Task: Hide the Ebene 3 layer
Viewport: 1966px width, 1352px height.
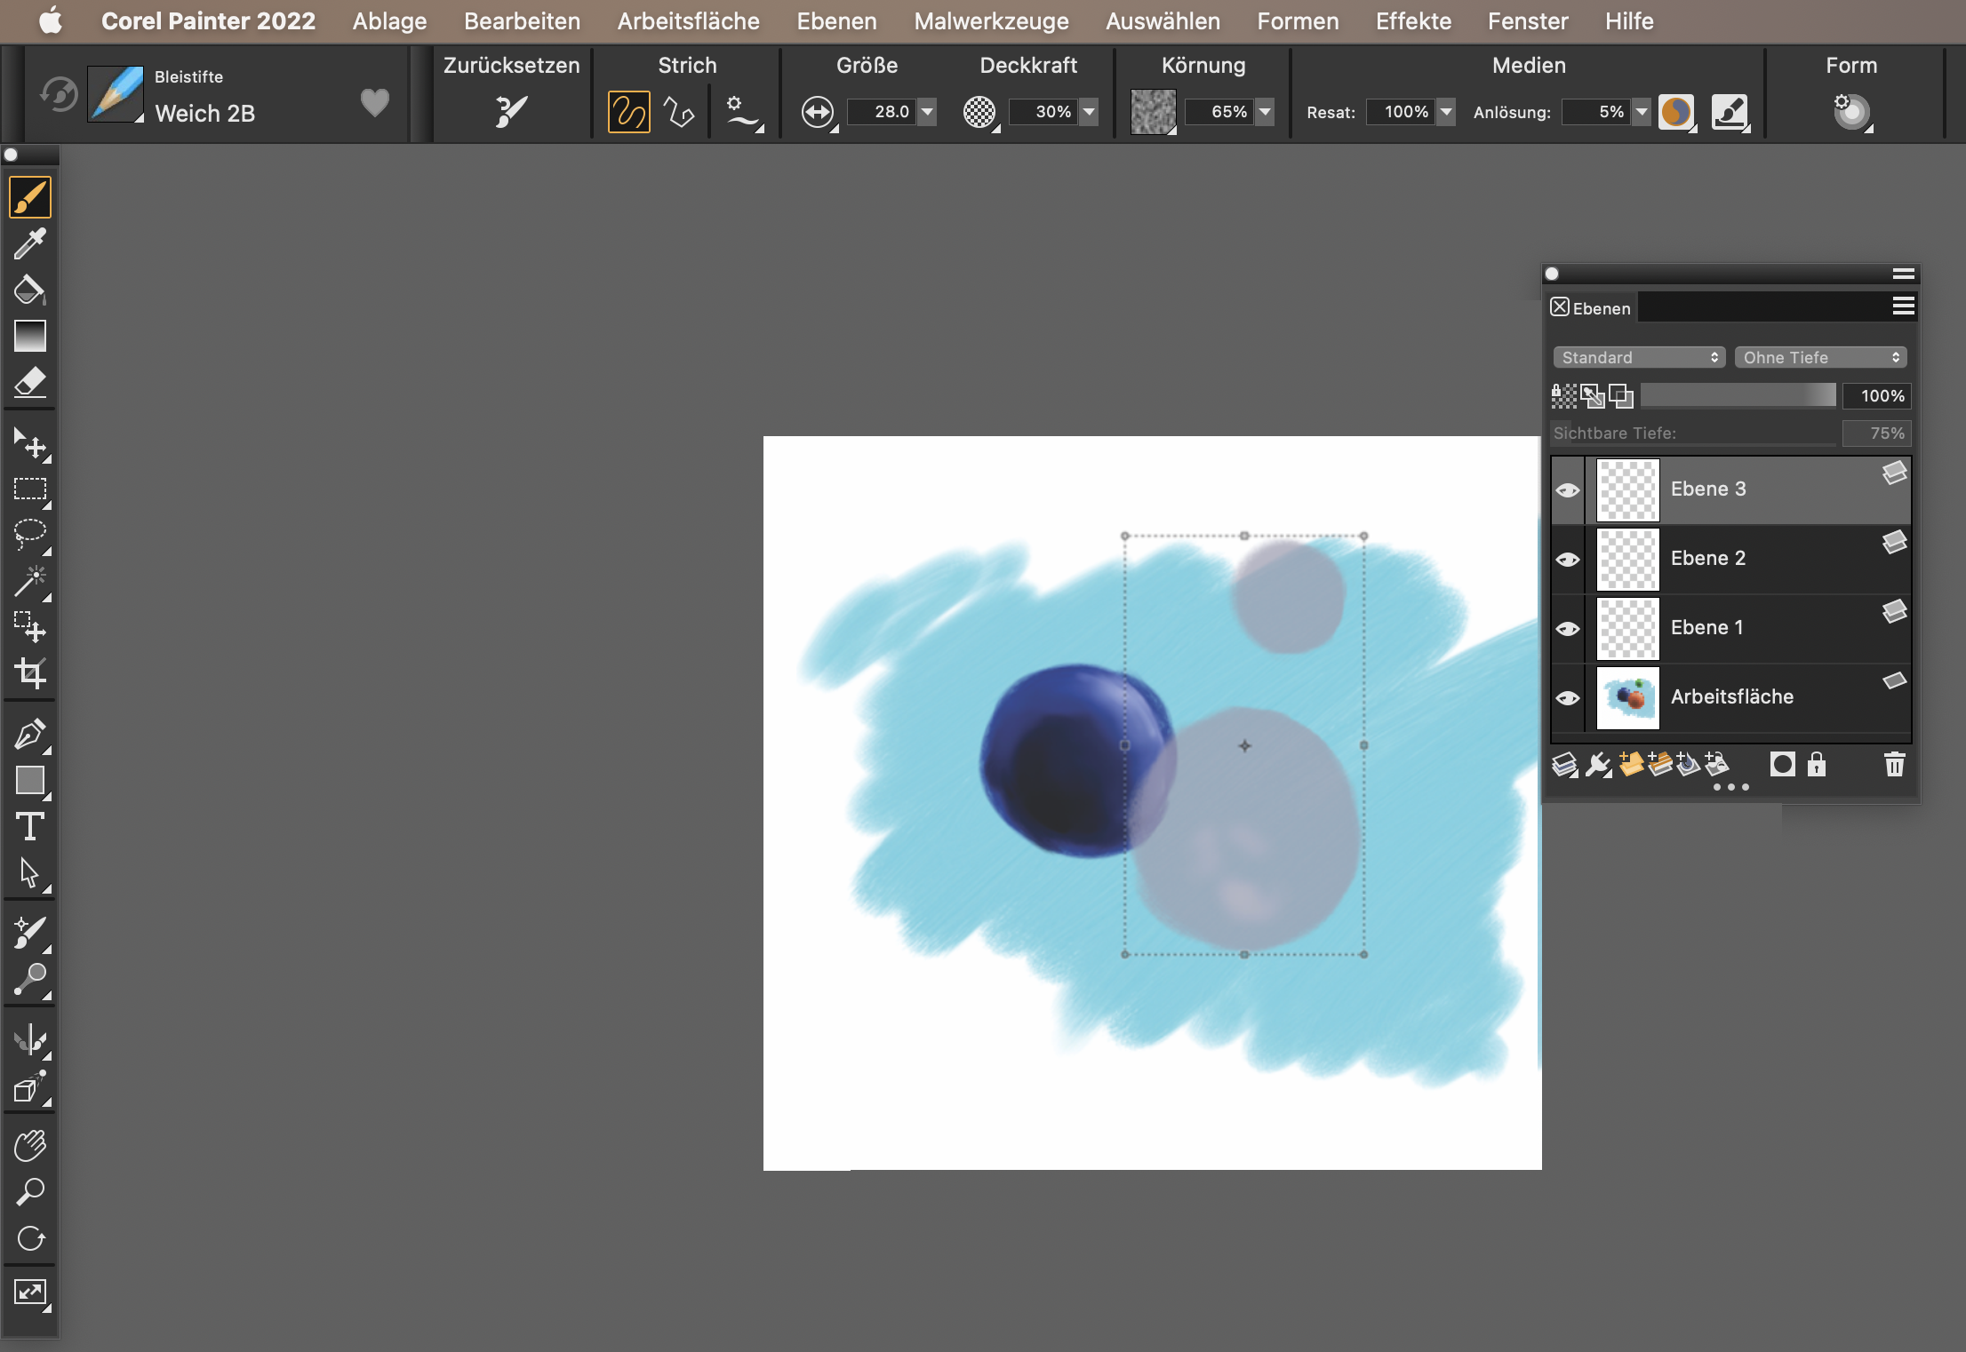Action: (1568, 490)
